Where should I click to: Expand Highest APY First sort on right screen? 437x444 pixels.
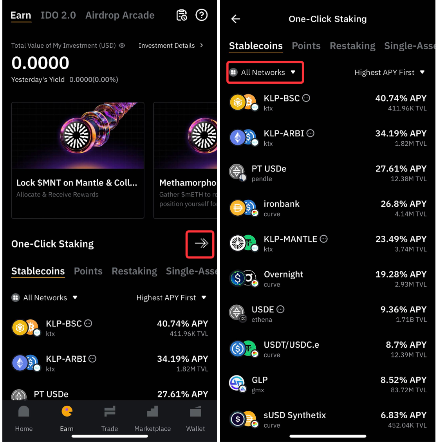[389, 72]
